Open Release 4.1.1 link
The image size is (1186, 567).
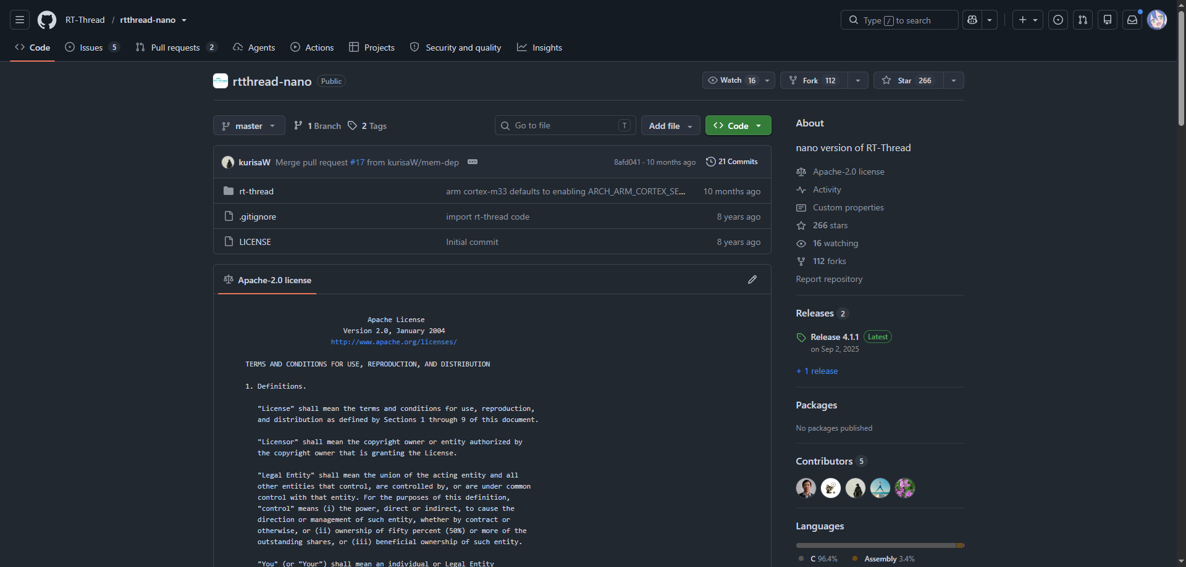click(835, 337)
